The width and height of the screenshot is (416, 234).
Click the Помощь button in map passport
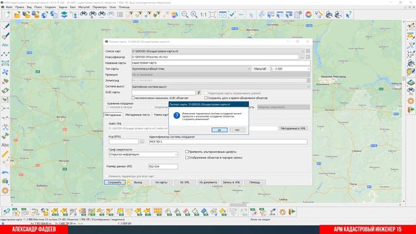(x=255, y=182)
